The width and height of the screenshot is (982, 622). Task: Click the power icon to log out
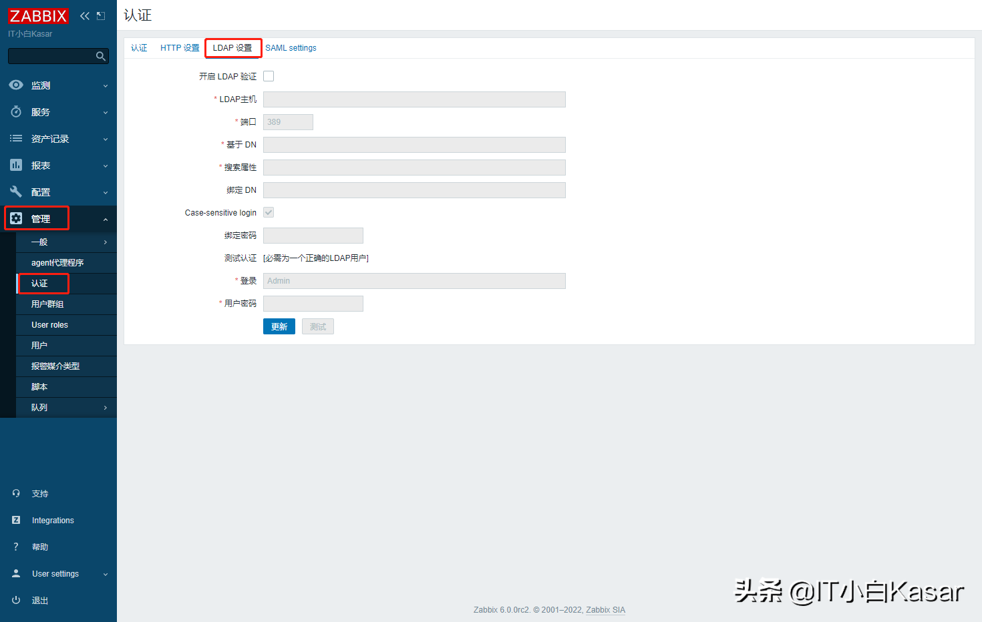pyautogui.click(x=16, y=600)
